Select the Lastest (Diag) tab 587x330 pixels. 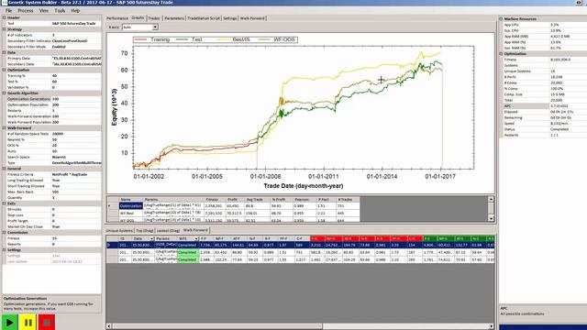point(168,230)
